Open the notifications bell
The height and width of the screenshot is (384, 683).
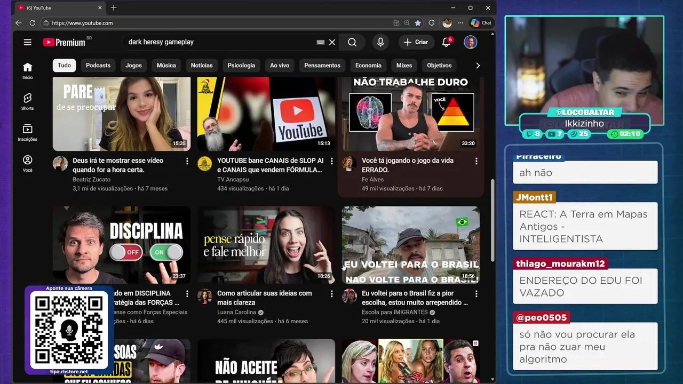pos(447,42)
